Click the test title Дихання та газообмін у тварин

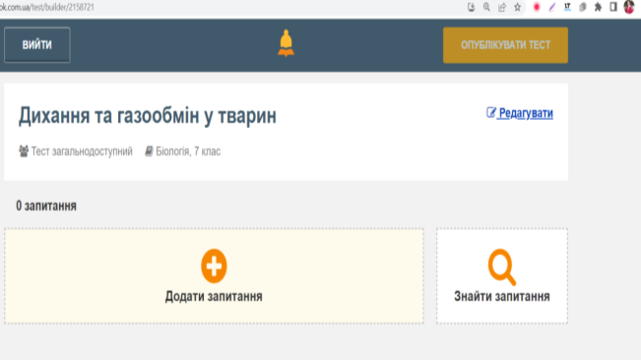pos(148,115)
